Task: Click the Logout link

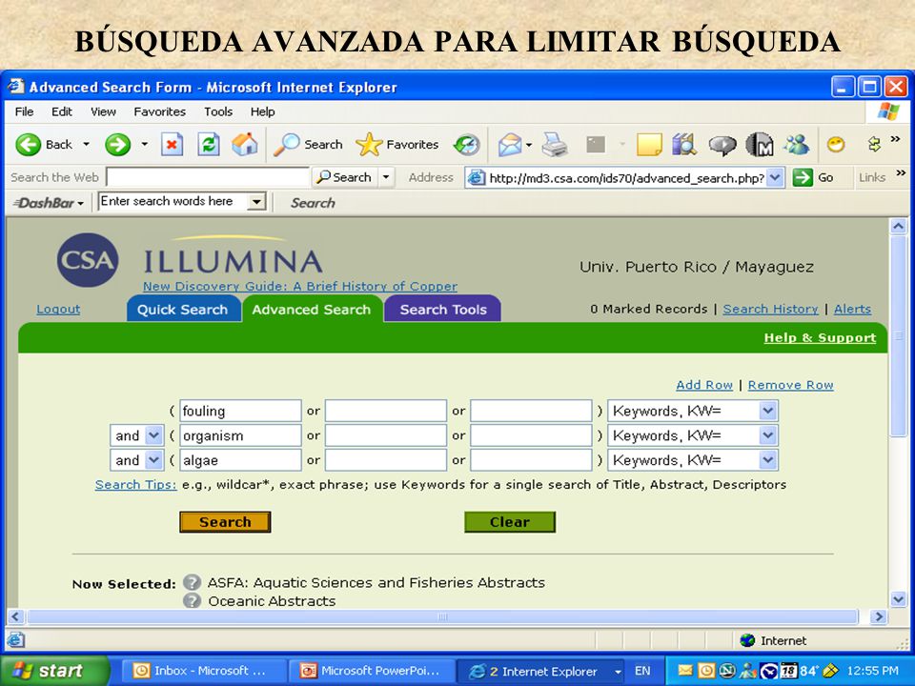Action: point(58,309)
